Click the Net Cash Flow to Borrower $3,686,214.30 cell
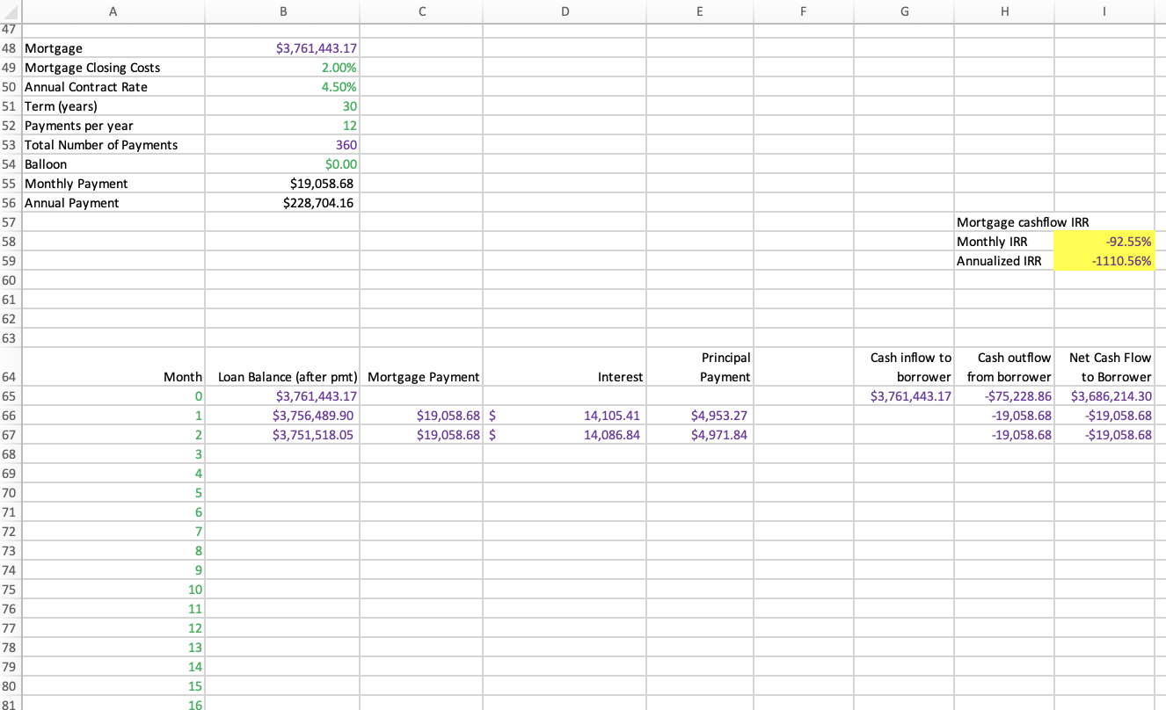The height and width of the screenshot is (710, 1166). click(x=1104, y=395)
